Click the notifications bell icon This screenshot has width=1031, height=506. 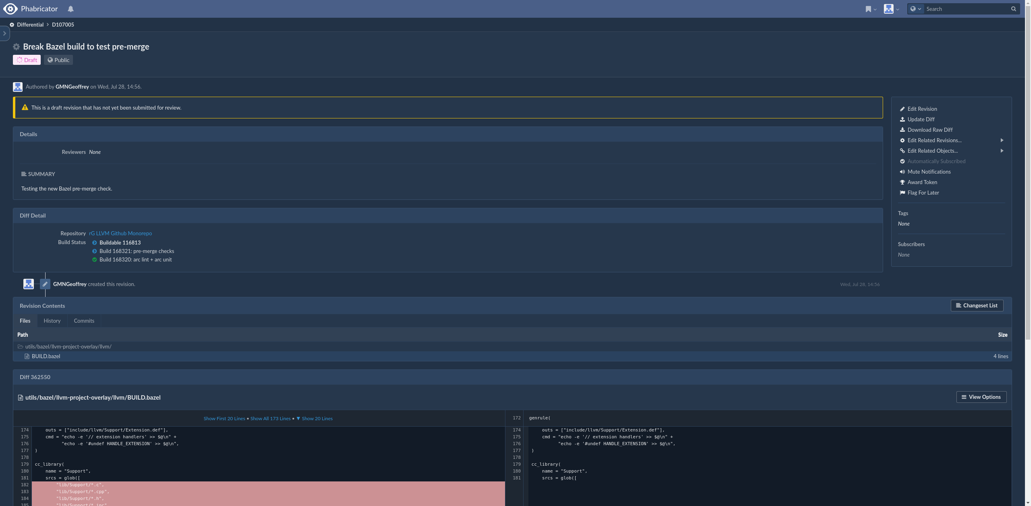[71, 8]
